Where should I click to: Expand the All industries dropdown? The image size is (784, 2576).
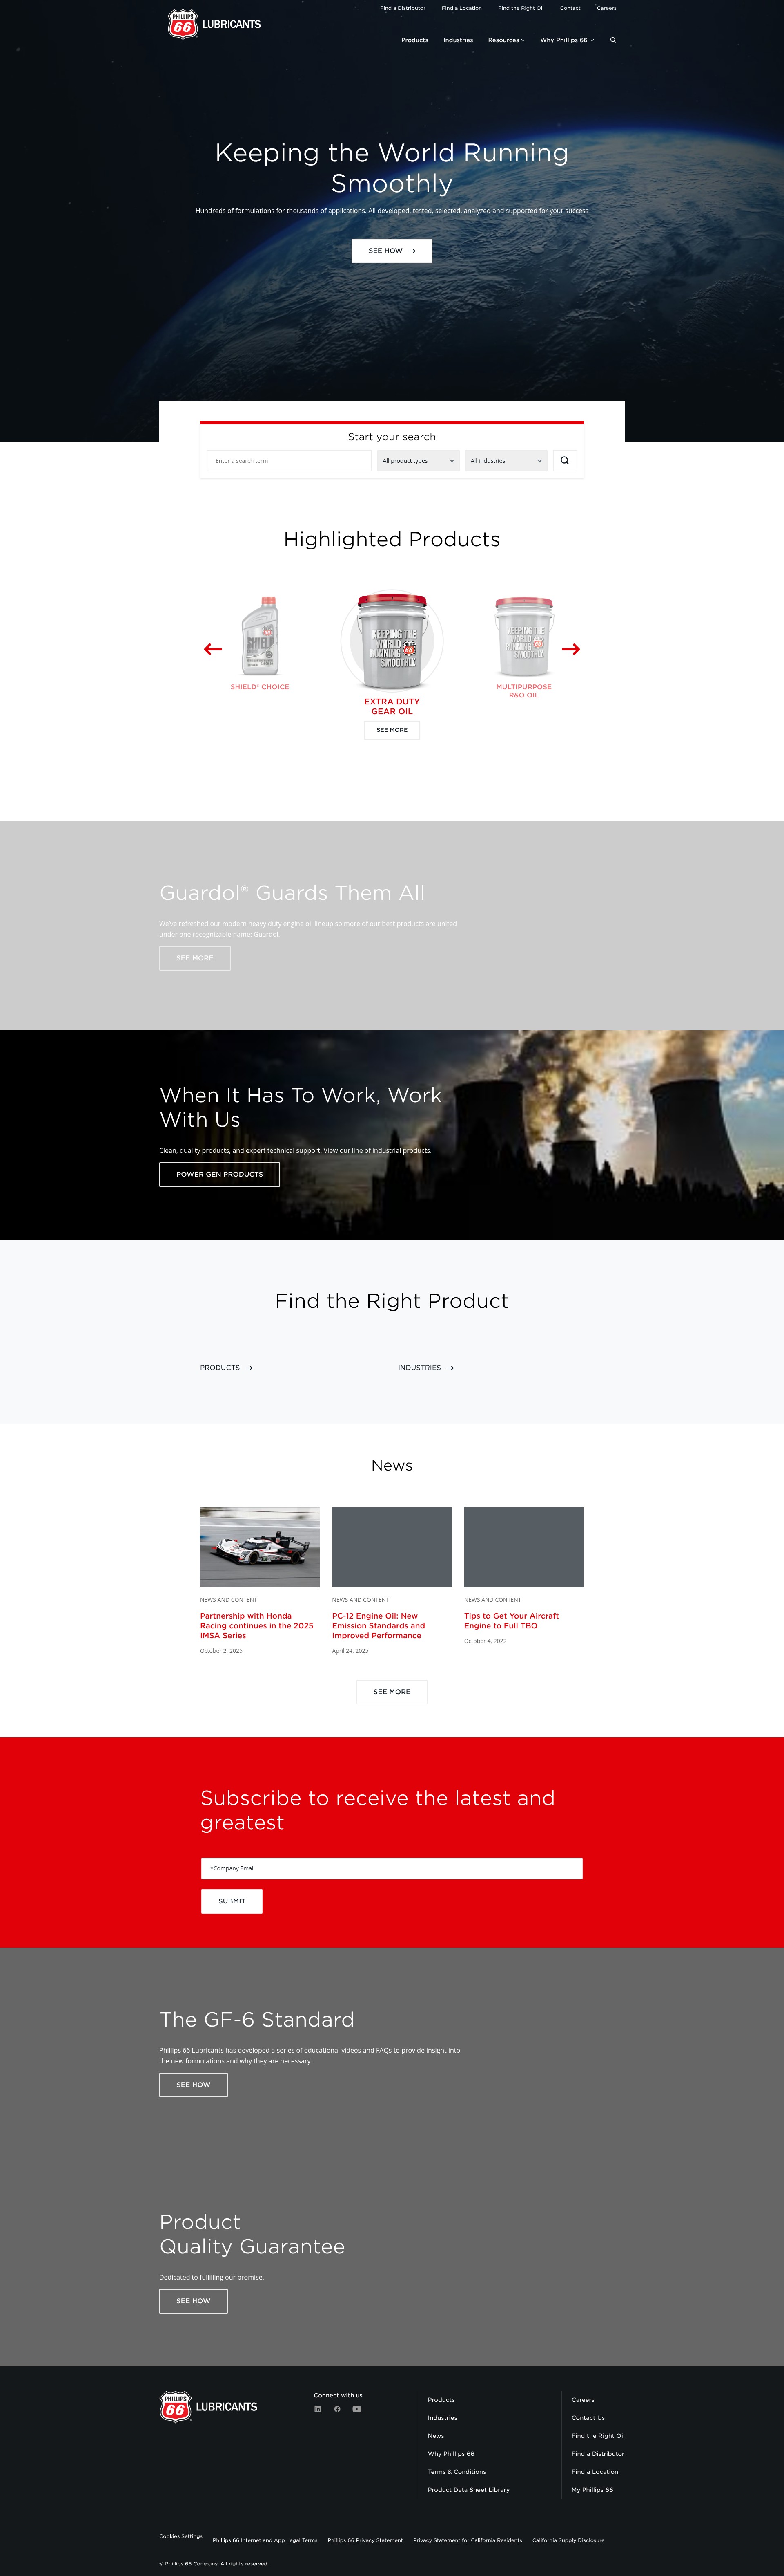click(x=506, y=461)
